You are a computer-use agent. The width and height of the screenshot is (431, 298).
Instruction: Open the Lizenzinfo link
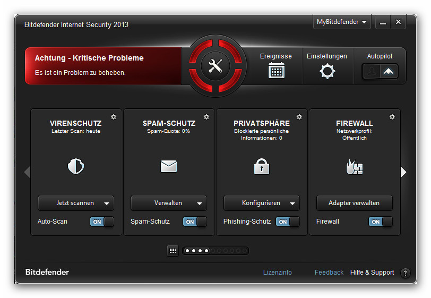[278, 273]
